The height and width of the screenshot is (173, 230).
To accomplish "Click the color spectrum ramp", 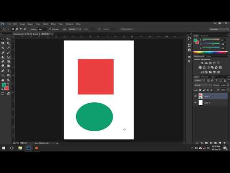I will tap(210, 52).
